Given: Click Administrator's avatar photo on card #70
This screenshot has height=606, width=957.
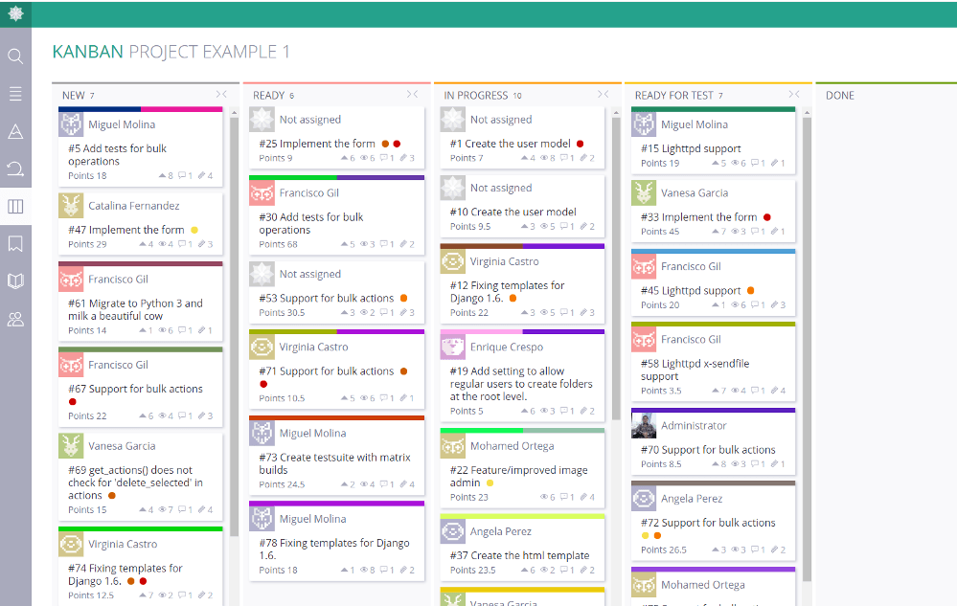Looking at the screenshot, I should [x=644, y=426].
